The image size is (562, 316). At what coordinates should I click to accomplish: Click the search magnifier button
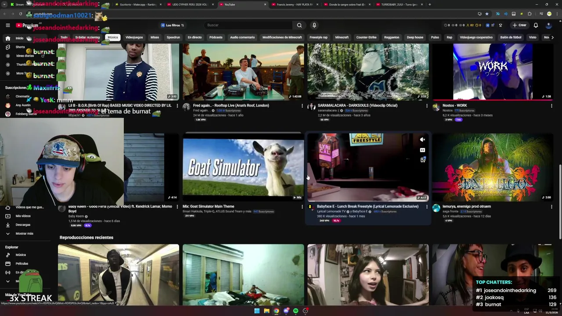[x=299, y=25]
